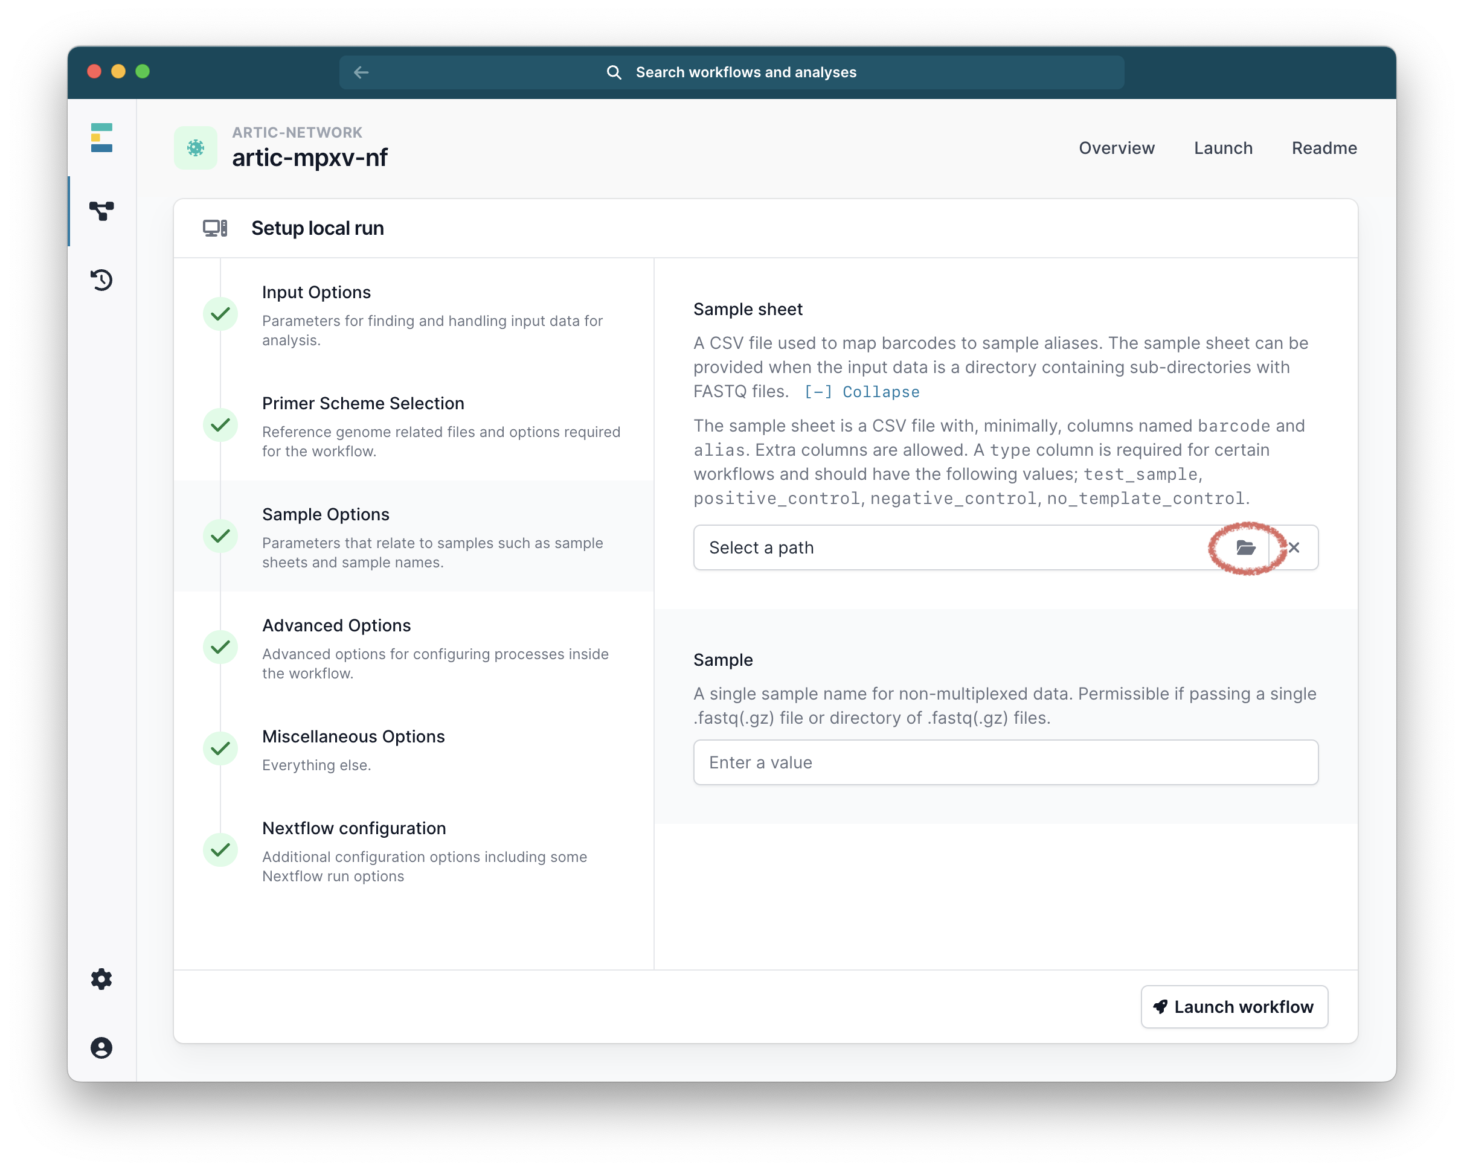Image resolution: width=1464 pixels, height=1171 pixels.
Task: Click the folder browse icon for sample sheet
Action: coord(1245,547)
